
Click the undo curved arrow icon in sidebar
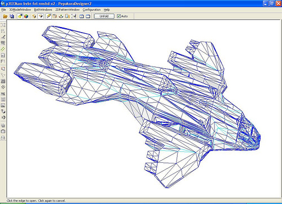(3, 118)
